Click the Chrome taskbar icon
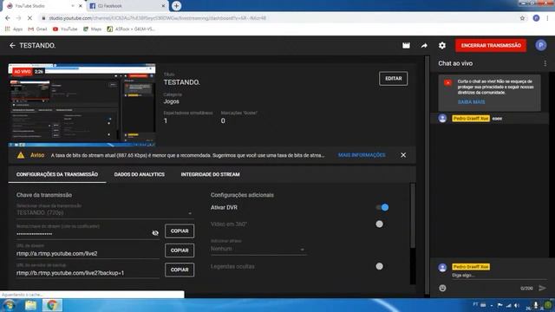Viewport: 555px width, 312px height. pyautogui.click(x=52, y=305)
